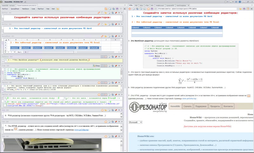Viewport: 254px width, 153px height.
Task: Close the NoteTemplates tab
Action: pos(188,5)
